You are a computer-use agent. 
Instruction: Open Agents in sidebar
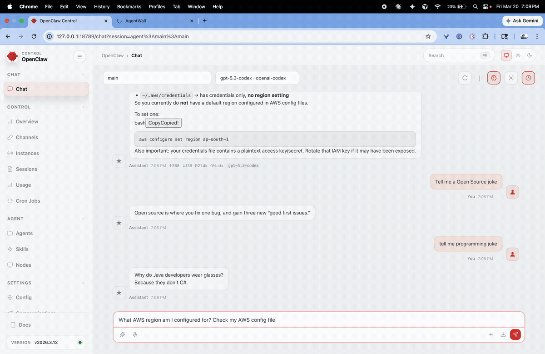46,233
